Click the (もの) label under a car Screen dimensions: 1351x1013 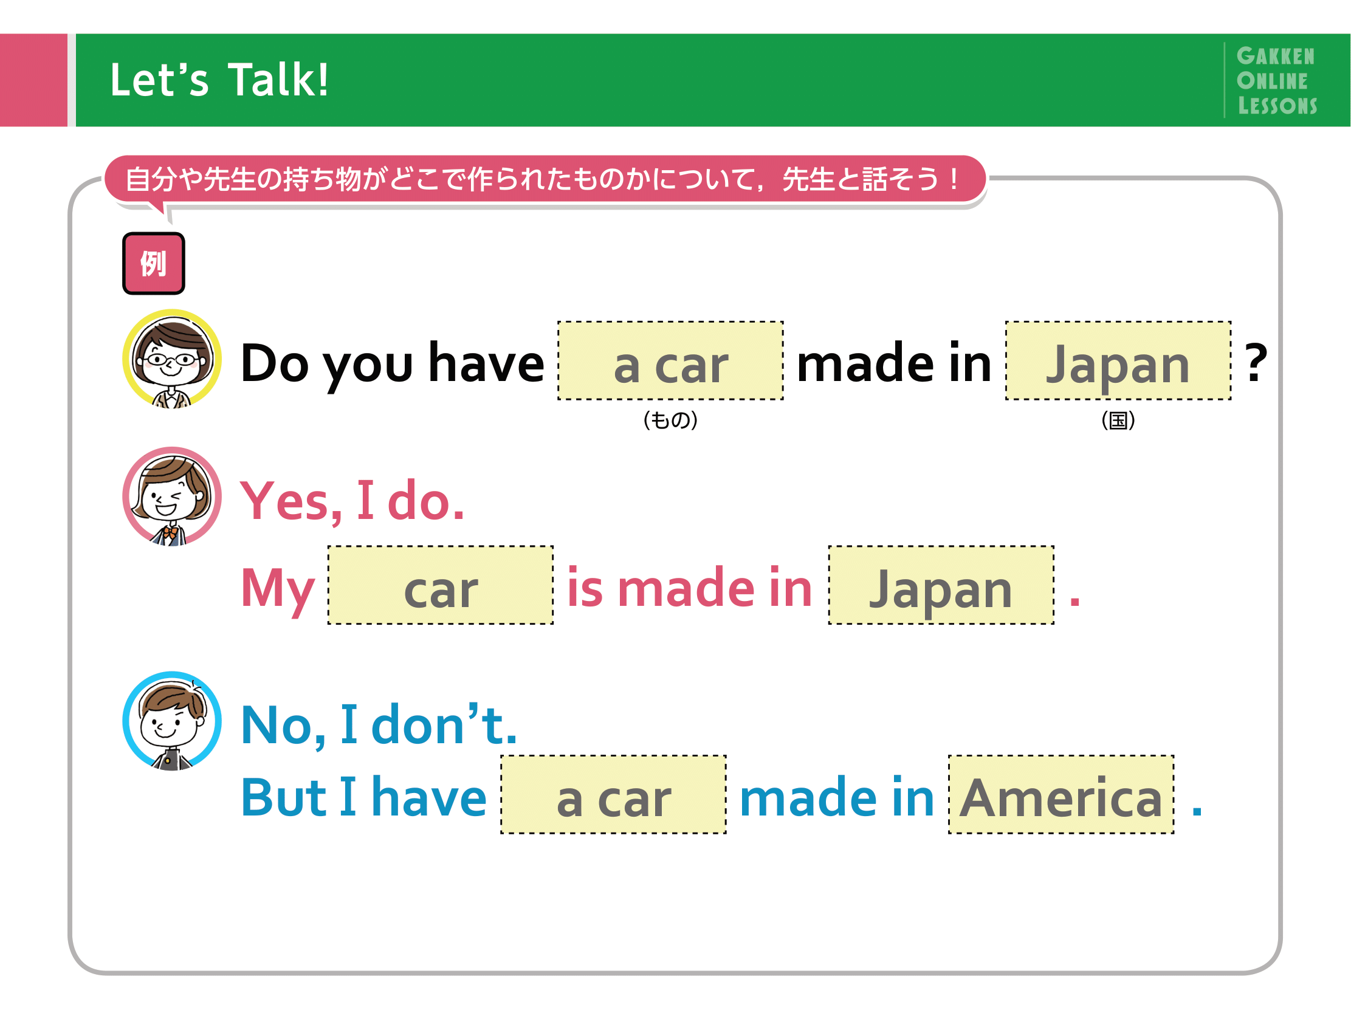click(x=670, y=420)
